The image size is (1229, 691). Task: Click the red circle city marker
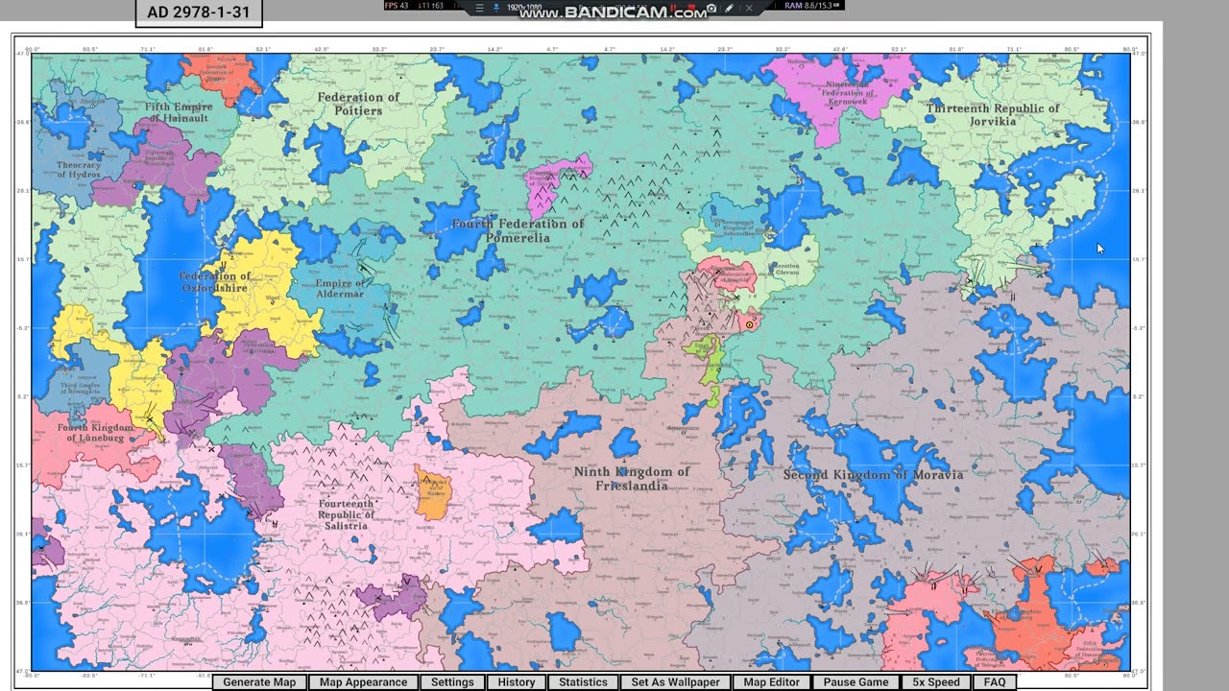(749, 324)
